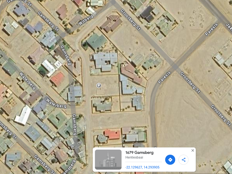Click the red-roofed house above the info card
Screen dimensions: 232x174
pos(113,134)
